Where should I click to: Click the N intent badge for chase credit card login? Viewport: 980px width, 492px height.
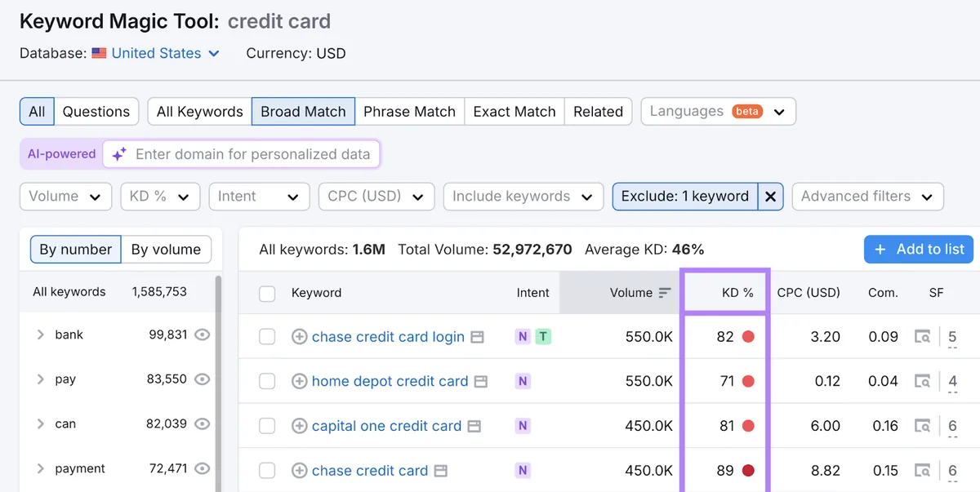point(523,337)
